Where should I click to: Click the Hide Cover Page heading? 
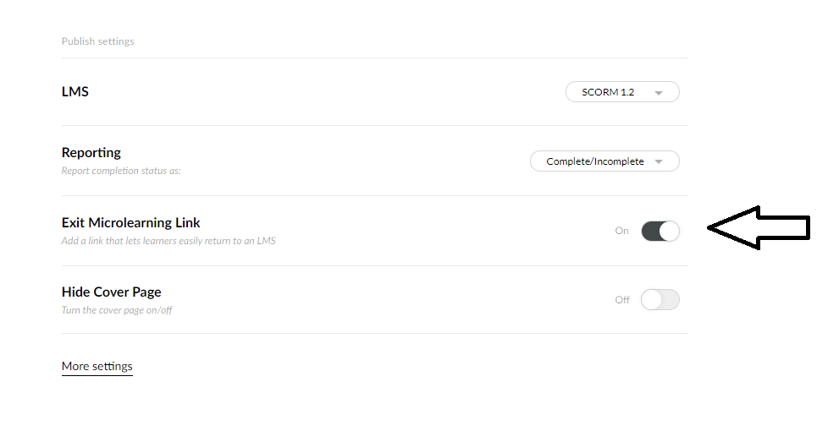[112, 292]
